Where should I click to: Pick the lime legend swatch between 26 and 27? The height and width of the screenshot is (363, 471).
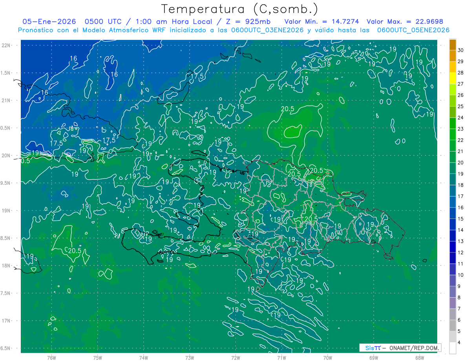[453, 89]
